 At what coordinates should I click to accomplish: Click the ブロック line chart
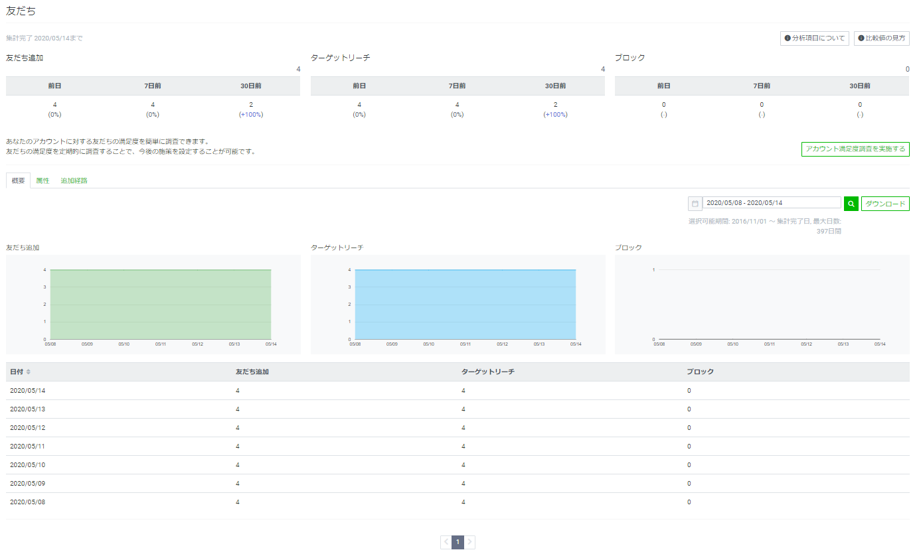pyautogui.click(x=768, y=305)
